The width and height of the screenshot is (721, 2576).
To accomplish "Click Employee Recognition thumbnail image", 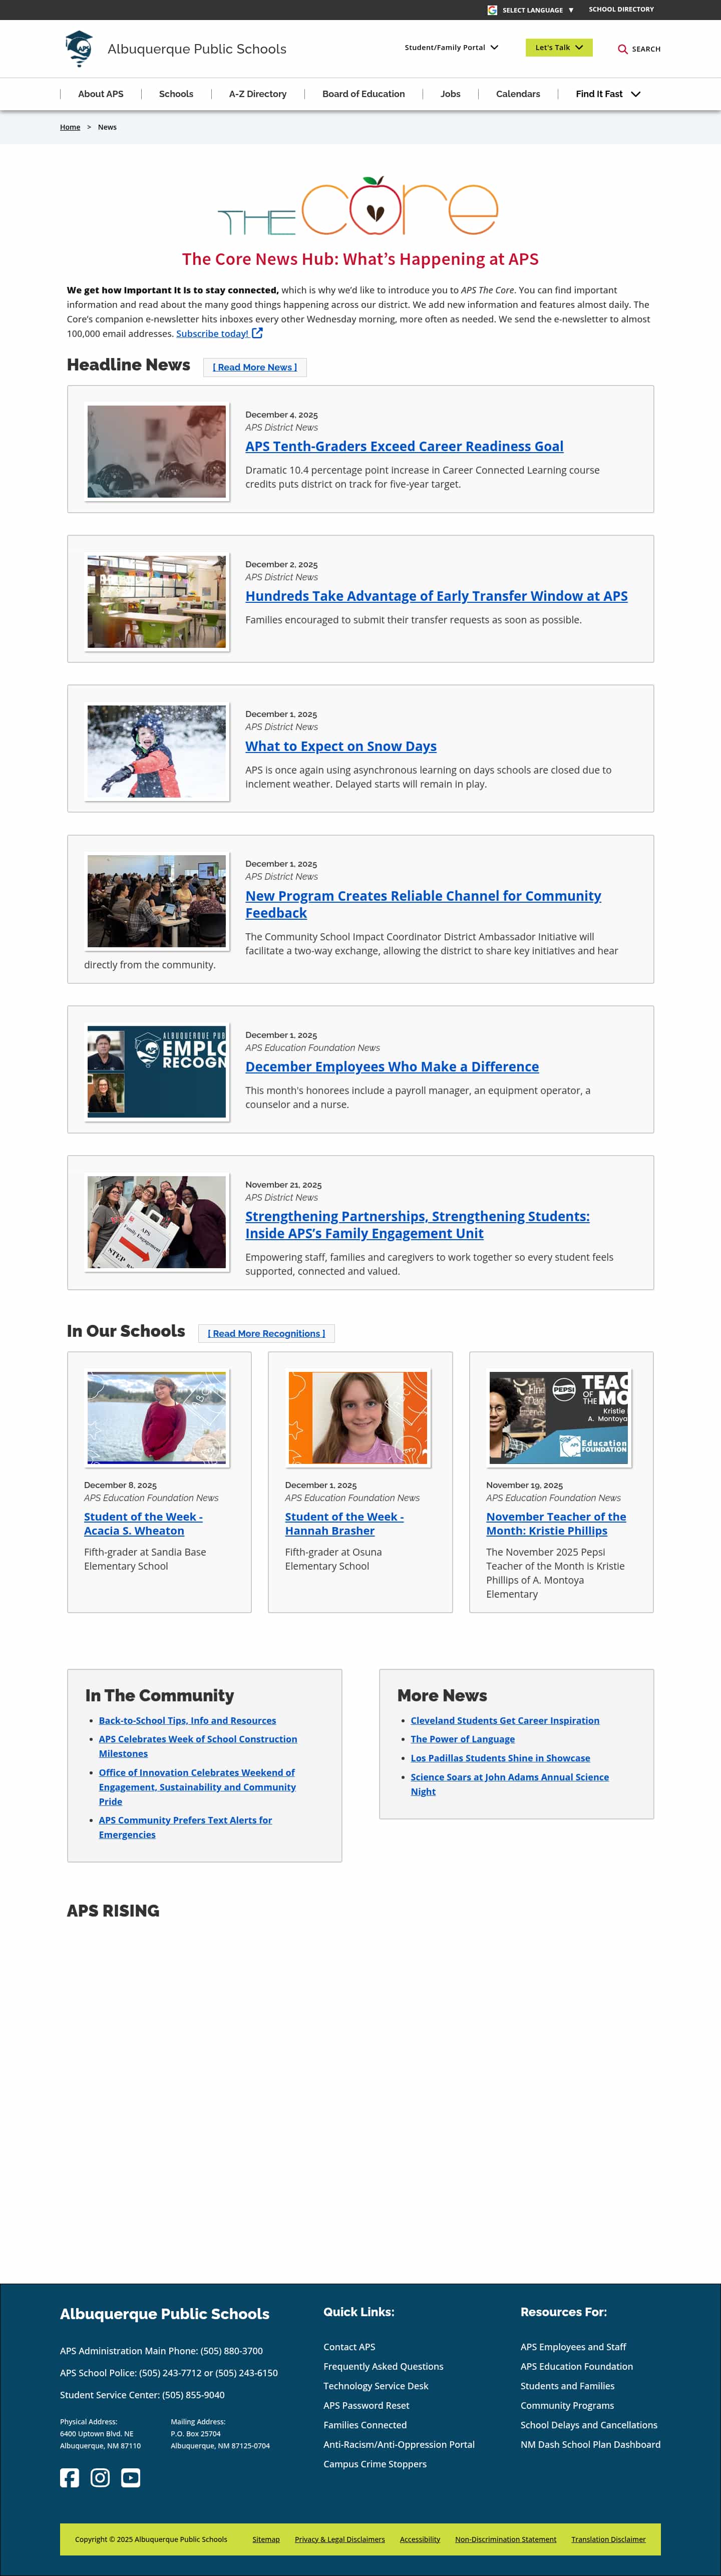I will click(x=157, y=1071).
